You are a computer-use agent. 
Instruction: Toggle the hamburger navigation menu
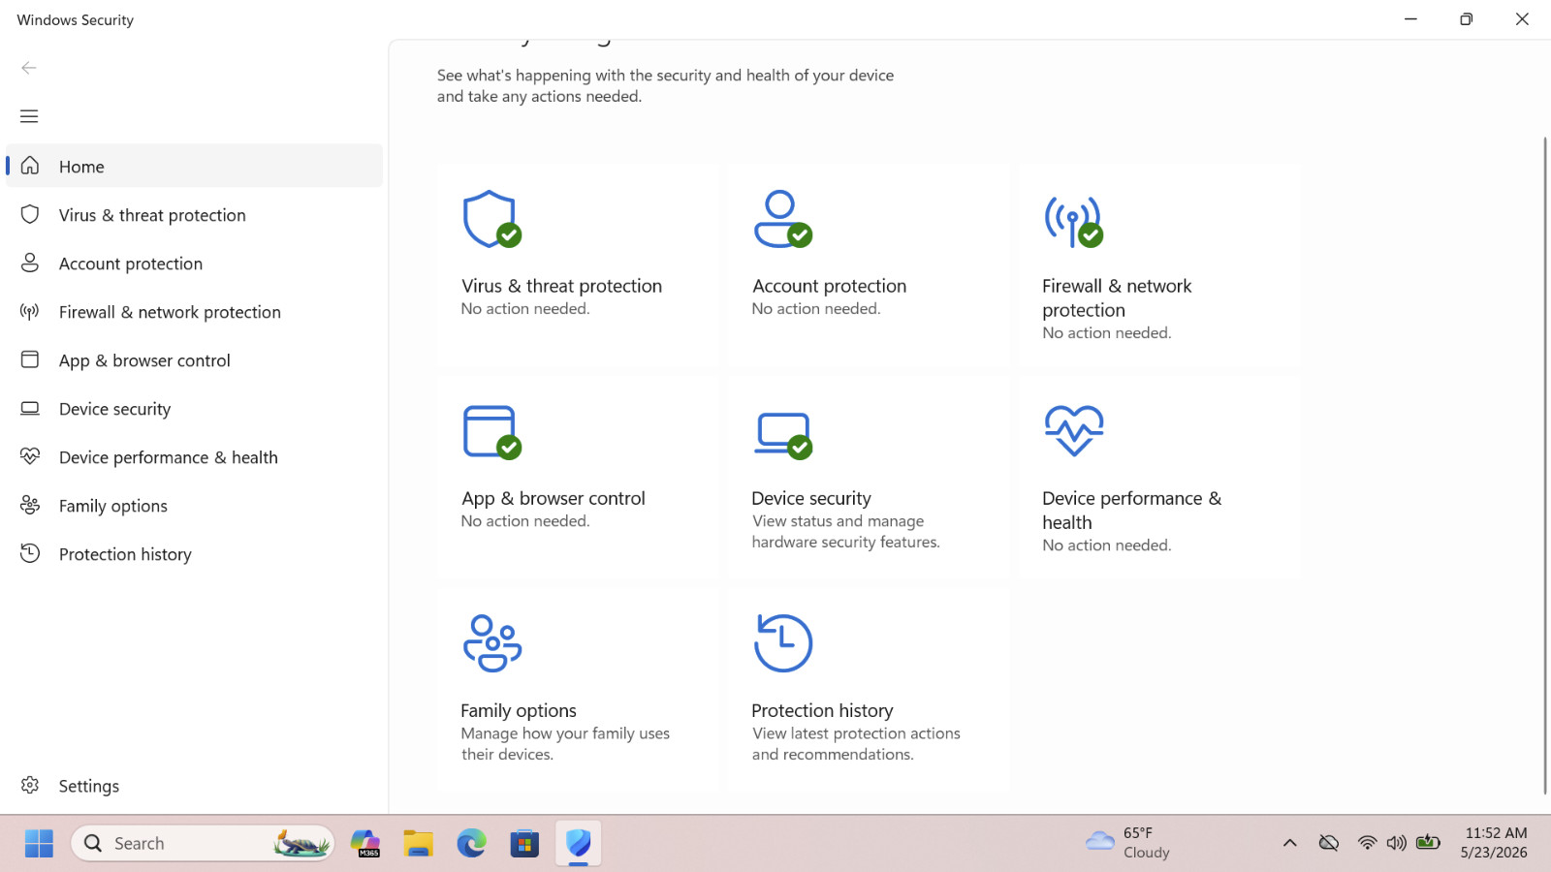pos(29,116)
